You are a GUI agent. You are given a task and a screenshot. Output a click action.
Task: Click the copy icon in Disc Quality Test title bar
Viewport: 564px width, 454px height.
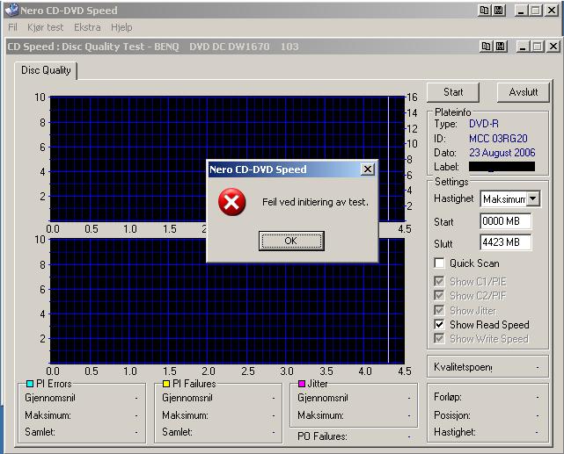486,47
